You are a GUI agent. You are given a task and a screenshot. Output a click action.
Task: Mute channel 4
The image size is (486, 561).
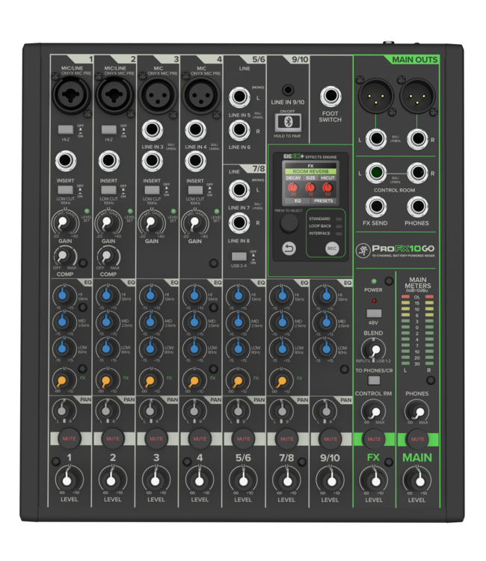(200, 438)
